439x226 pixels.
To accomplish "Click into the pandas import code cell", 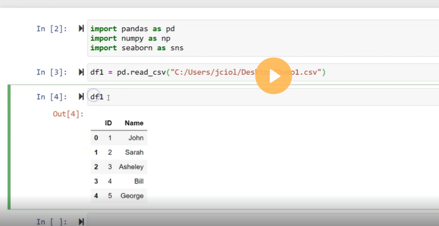I will [227, 38].
